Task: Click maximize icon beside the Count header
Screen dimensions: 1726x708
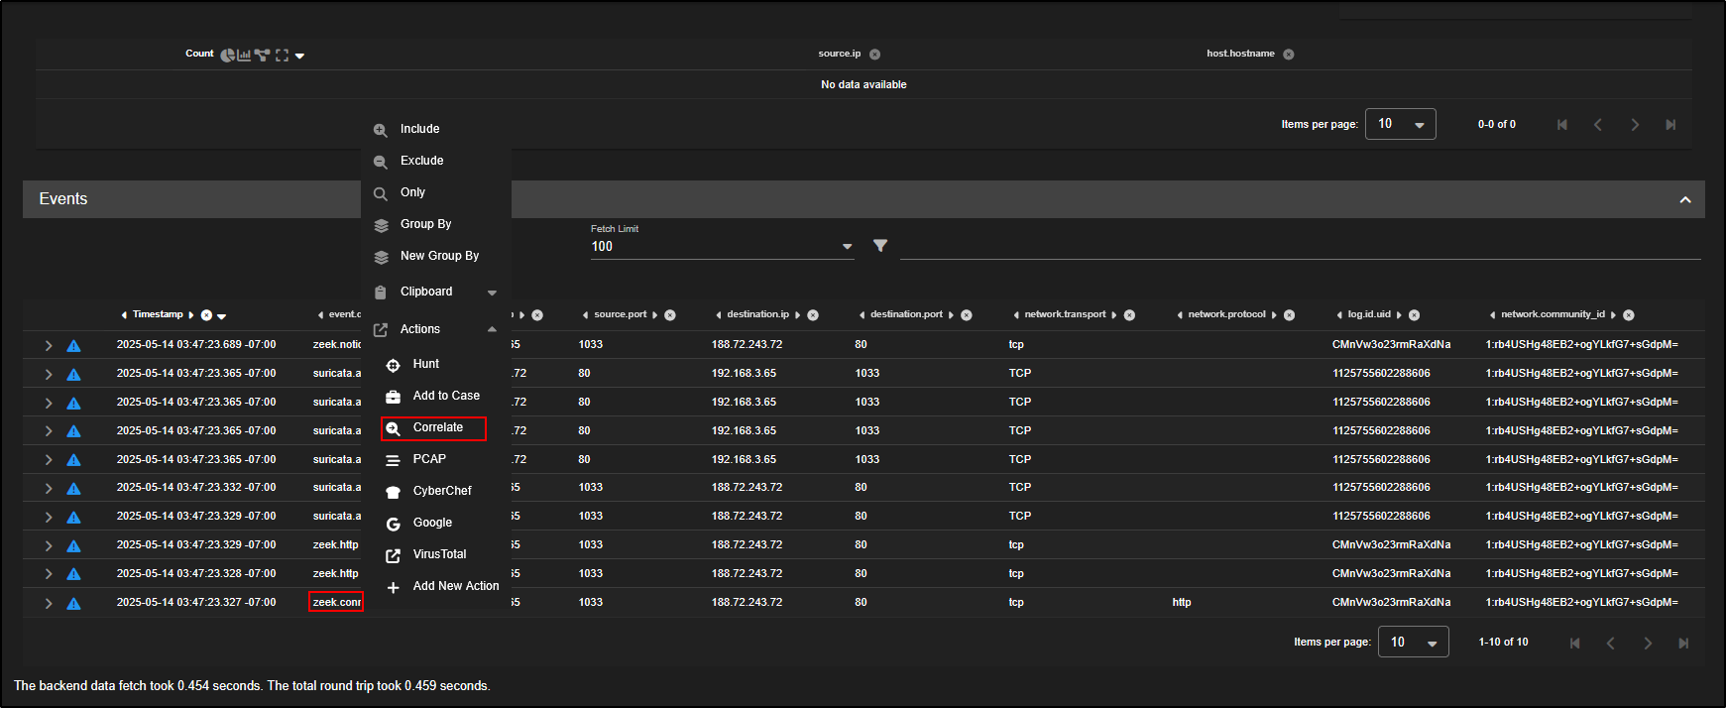Action: pos(282,56)
